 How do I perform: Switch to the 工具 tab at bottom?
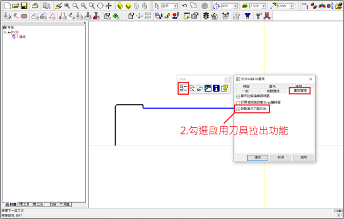(x=24, y=204)
